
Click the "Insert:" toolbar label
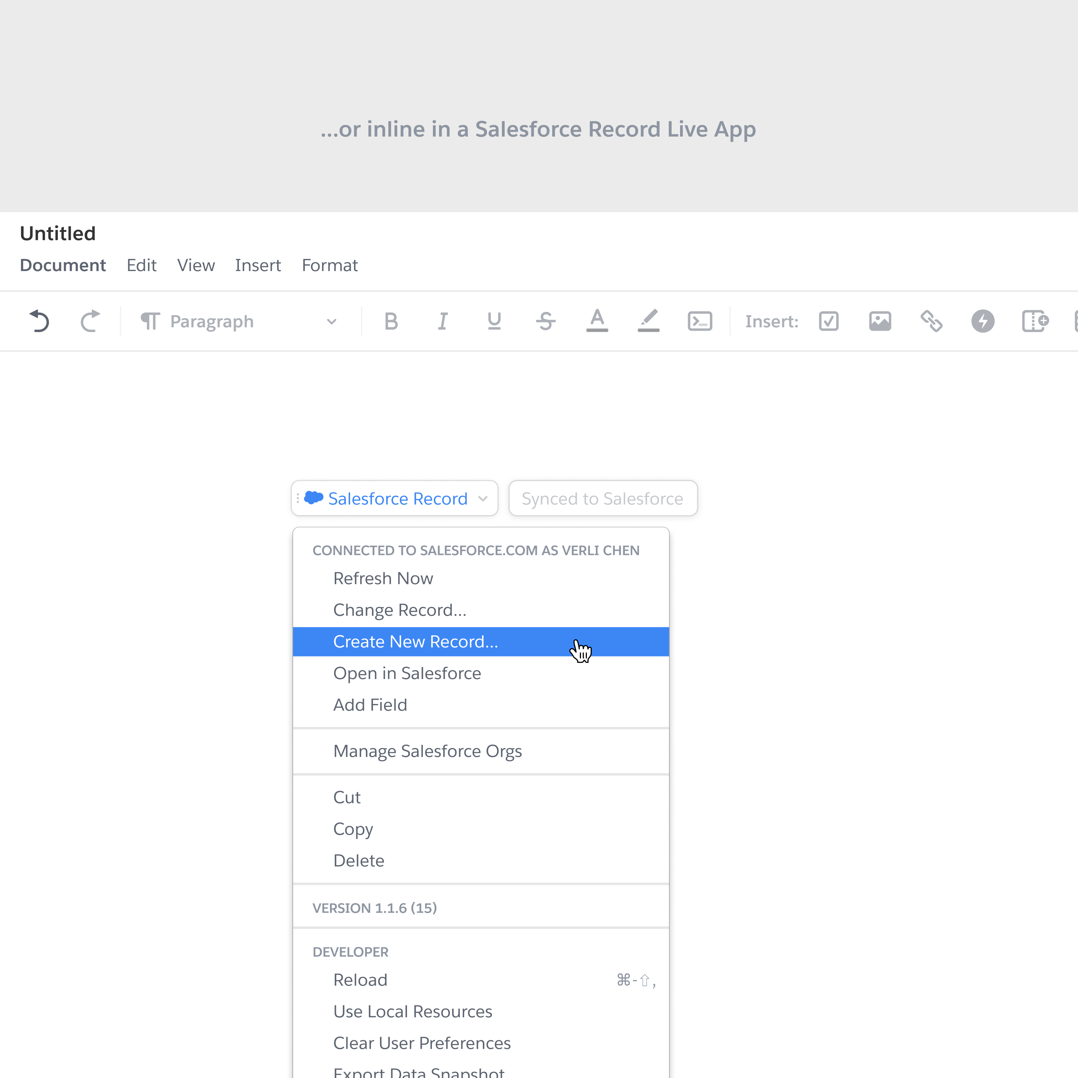click(772, 321)
